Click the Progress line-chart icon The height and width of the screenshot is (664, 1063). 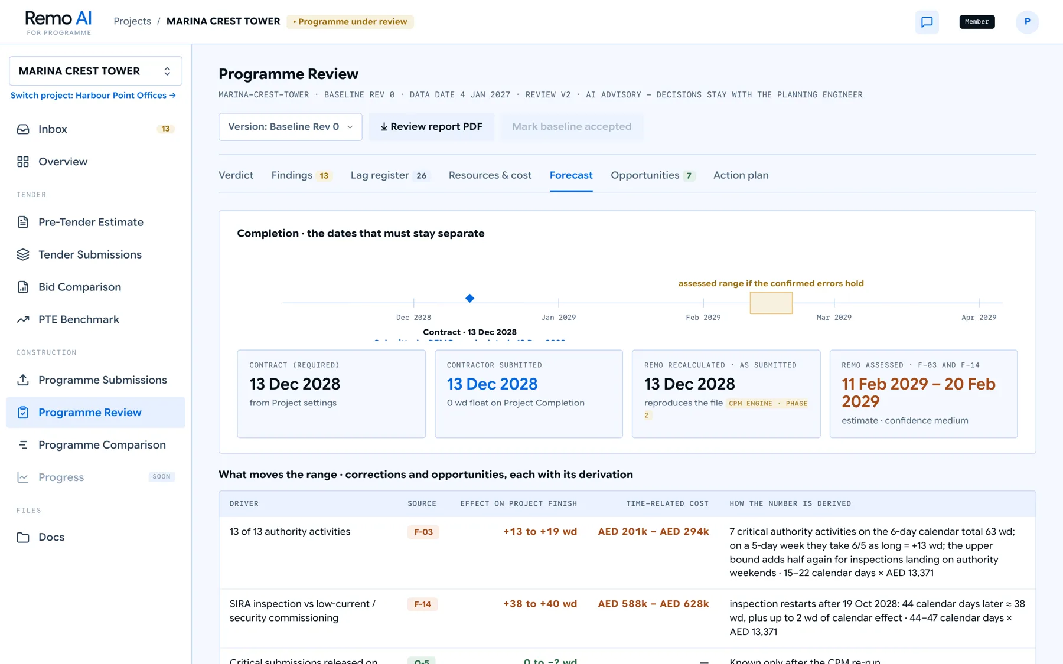click(x=23, y=477)
